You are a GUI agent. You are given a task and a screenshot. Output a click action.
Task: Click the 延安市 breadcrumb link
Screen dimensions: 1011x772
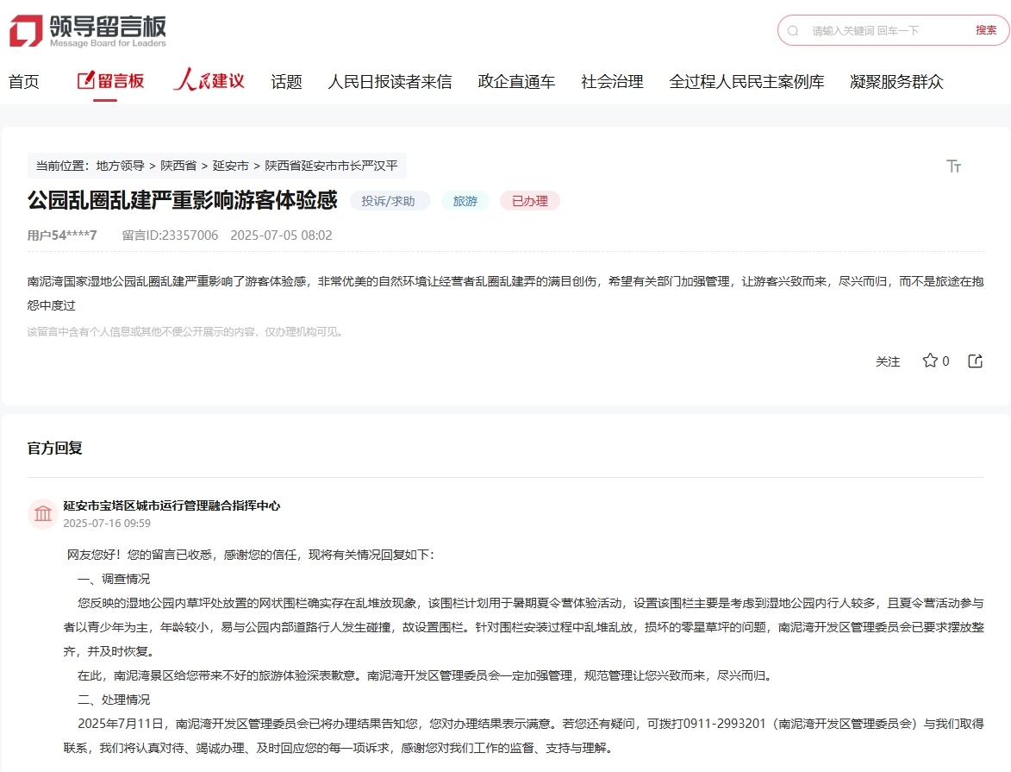coord(231,166)
